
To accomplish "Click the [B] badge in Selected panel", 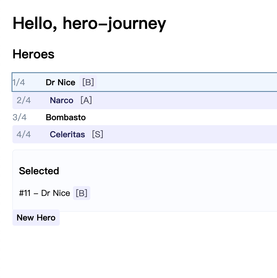I will click(82, 193).
